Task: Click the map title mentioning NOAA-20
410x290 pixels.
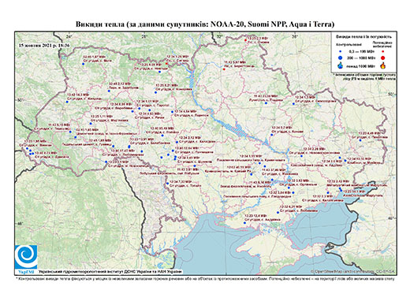Action: [x=205, y=24]
